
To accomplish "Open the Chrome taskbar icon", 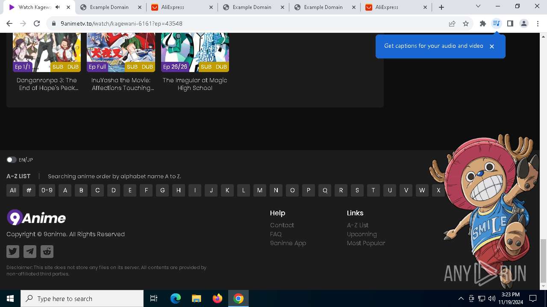I will (x=238, y=298).
